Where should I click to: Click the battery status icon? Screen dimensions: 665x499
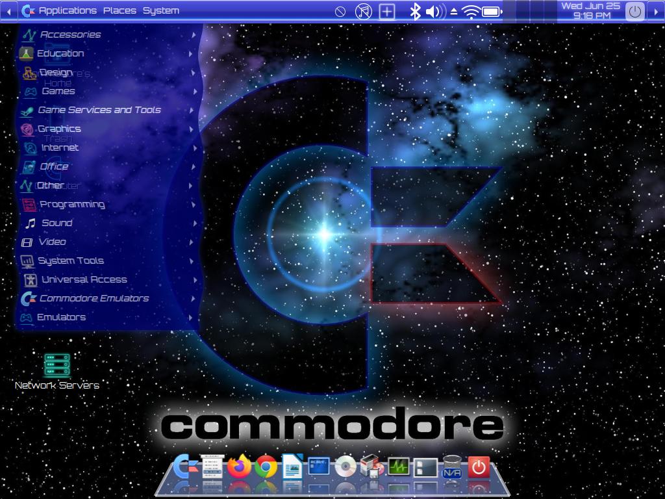point(492,12)
